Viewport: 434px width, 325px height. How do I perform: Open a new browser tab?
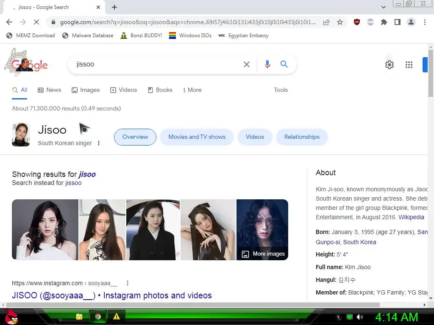click(x=114, y=7)
